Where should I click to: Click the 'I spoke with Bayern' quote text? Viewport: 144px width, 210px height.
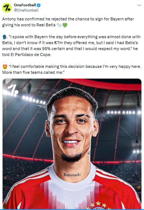(x=71, y=46)
